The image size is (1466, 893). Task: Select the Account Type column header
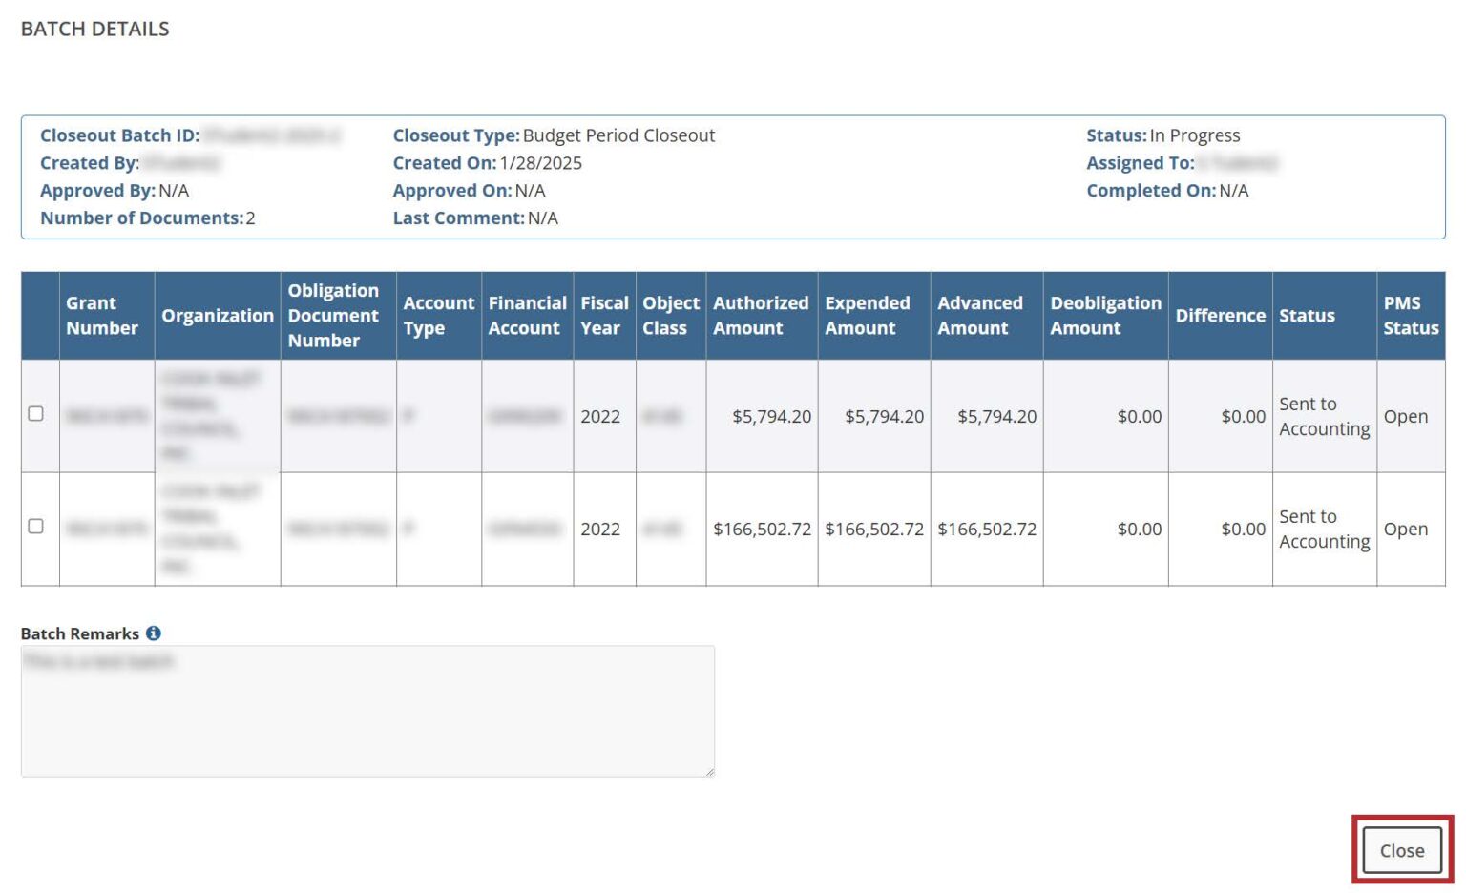coord(438,316)
